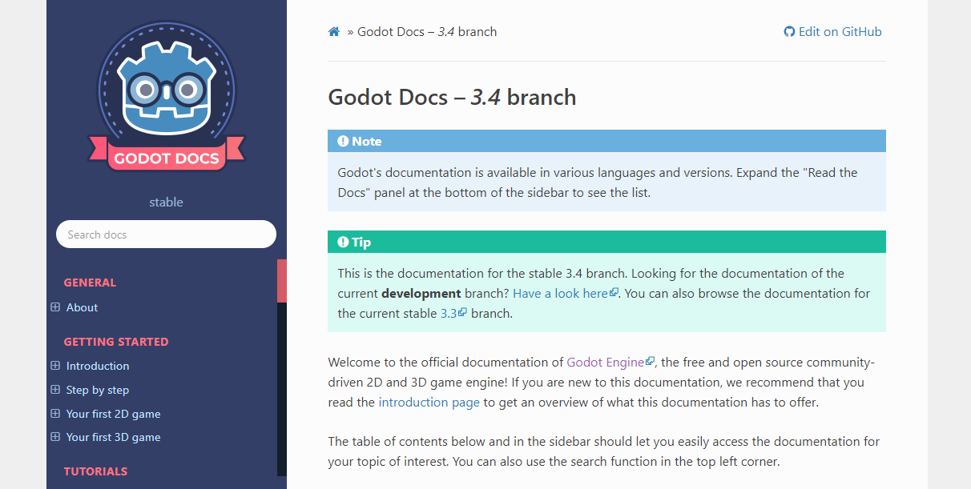Click the exclamation icon in the Note header
Image resolution: width=971 pixels, height=489 pixels.
[x=343, y=141]
